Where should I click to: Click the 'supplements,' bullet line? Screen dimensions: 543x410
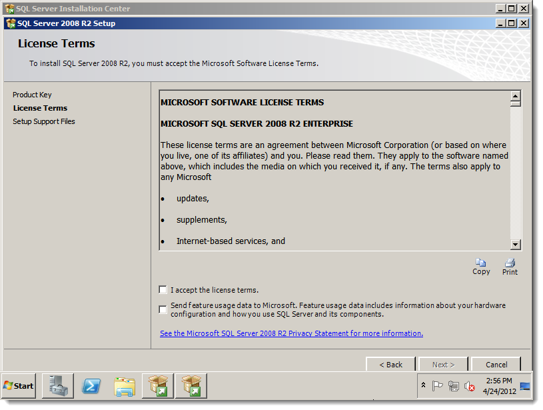(202, 220)
